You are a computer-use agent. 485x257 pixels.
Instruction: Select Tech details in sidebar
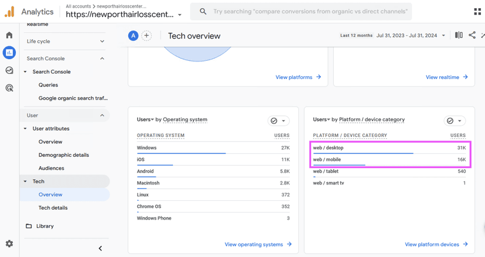click(x=53, y=208)
